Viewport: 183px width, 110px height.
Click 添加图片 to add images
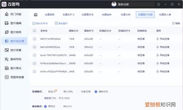(x=61, y=23)
